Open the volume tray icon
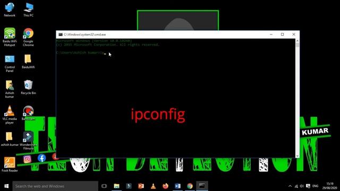 [x=302, y=186]
